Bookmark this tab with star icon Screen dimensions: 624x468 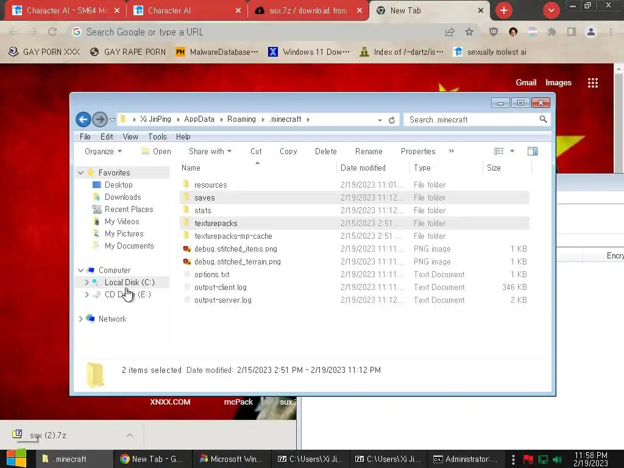tap(469, 32)
